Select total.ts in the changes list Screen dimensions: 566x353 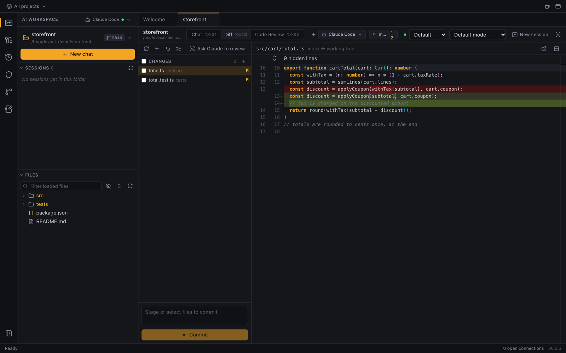pyautogui.click(x=195, y=71)
